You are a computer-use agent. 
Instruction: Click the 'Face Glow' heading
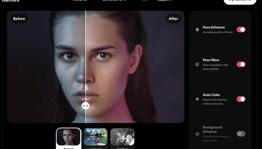tap(211, 60)
